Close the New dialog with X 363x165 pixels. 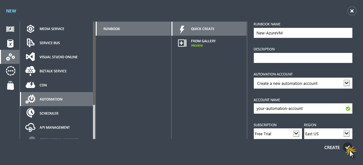click(352, 11)
